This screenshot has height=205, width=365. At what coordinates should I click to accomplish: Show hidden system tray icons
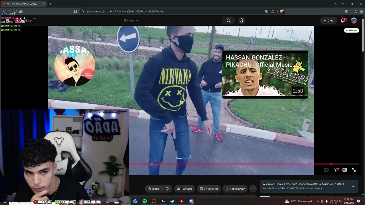318,201
